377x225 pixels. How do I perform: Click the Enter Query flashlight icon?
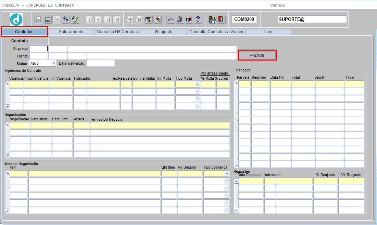click(66, 19)
